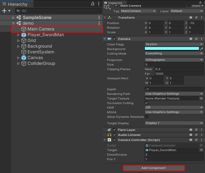Click the Canvas prefab cube icon
This screenshot has width=205, height=173.
(24, 58)
